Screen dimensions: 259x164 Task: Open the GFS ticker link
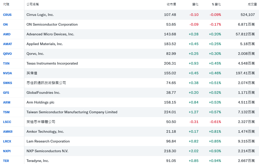[x=6, y=93]
